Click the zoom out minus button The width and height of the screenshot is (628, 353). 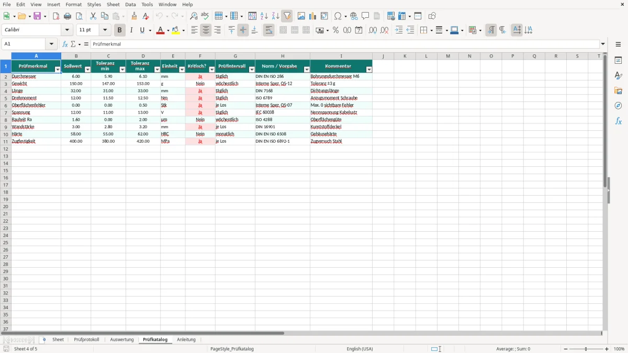566,349
